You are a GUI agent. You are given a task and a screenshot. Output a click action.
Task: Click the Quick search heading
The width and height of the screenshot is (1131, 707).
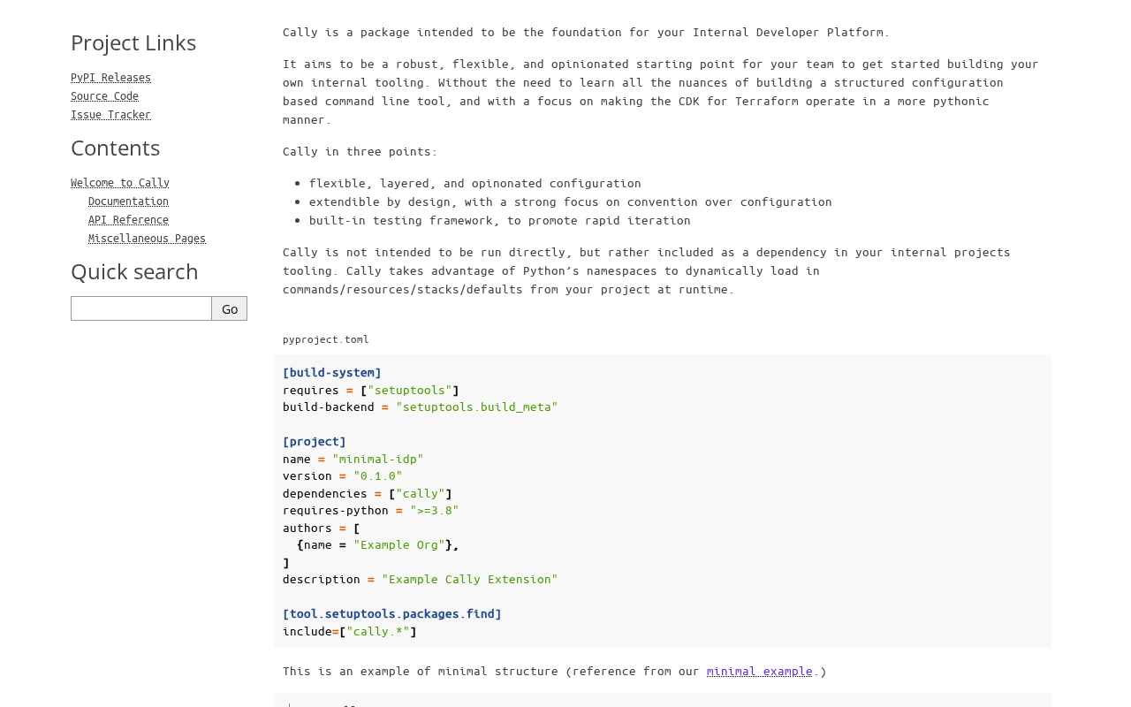(134, 271)
